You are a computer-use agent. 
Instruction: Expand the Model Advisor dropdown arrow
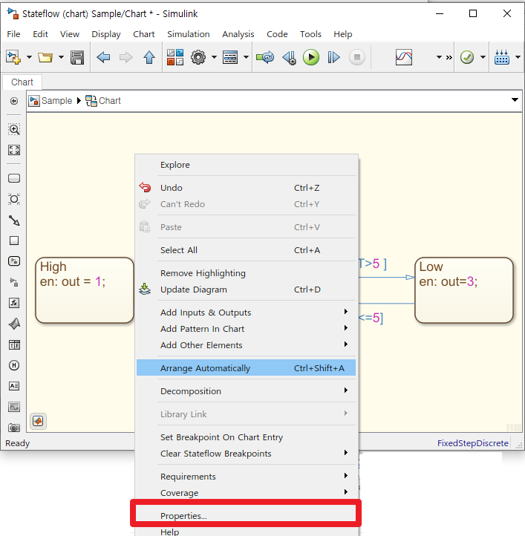click(483, 57)
